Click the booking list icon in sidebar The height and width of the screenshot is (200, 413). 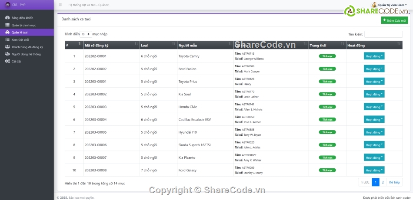[x=7, y=39]
